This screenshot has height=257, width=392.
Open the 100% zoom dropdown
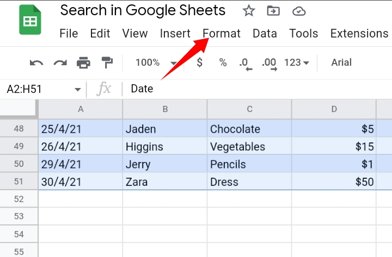tap(156, 62)
